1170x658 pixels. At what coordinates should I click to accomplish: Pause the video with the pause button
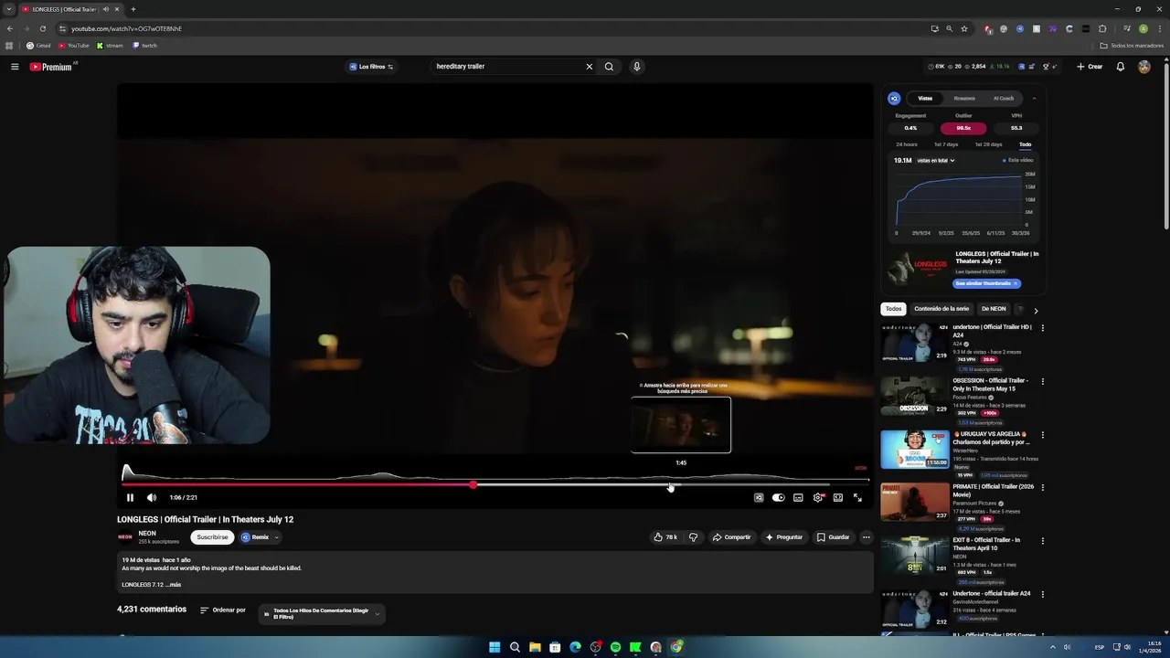(130, 497)
